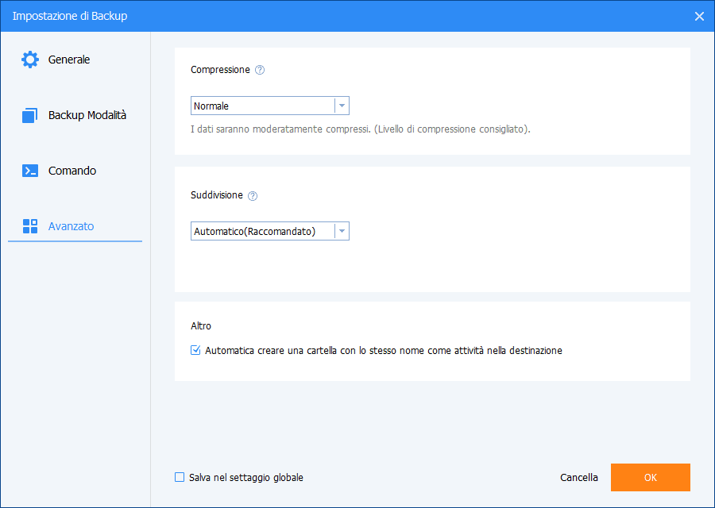Enable Salva nel settaggio globale checkbox

[x=180, y=478]
